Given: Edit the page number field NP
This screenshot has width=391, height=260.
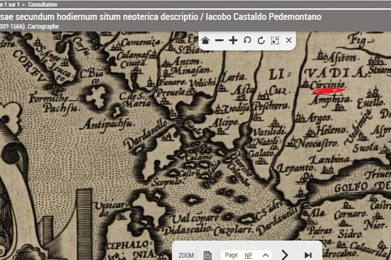Looking at the screenshot, I should (x=248, y=255).
